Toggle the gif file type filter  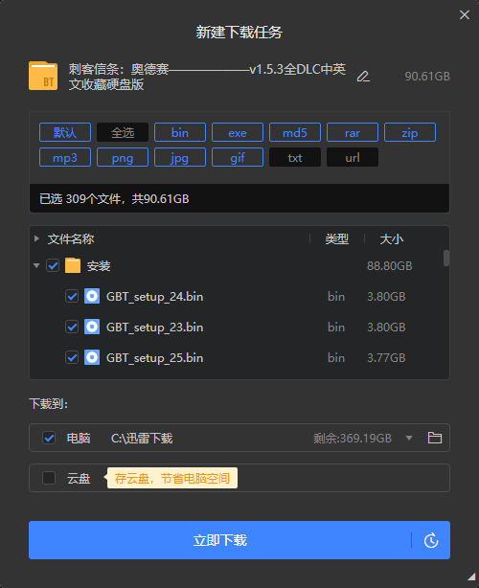[238, 157]
